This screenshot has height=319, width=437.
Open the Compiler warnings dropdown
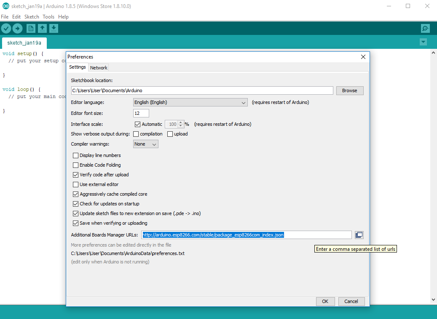point(146,144)
